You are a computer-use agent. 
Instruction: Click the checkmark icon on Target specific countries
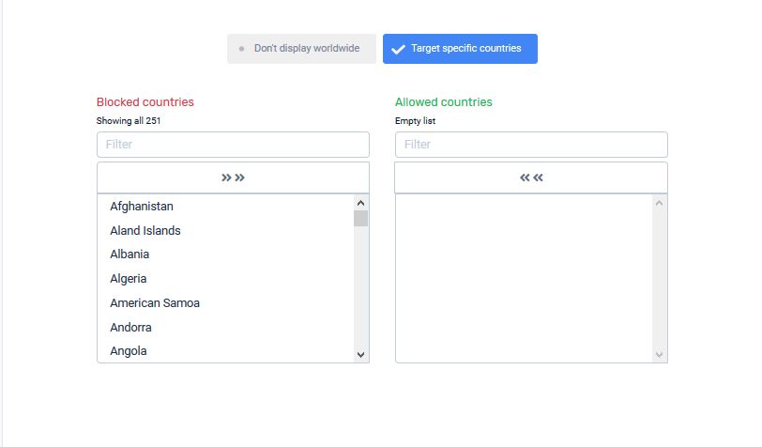tap(398, 50)
